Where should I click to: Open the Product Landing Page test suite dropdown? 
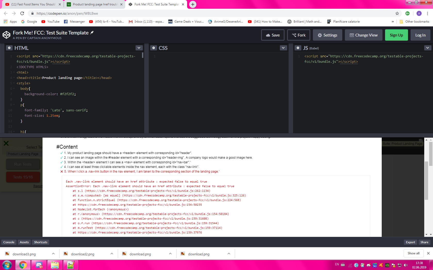tap(23, 154)
